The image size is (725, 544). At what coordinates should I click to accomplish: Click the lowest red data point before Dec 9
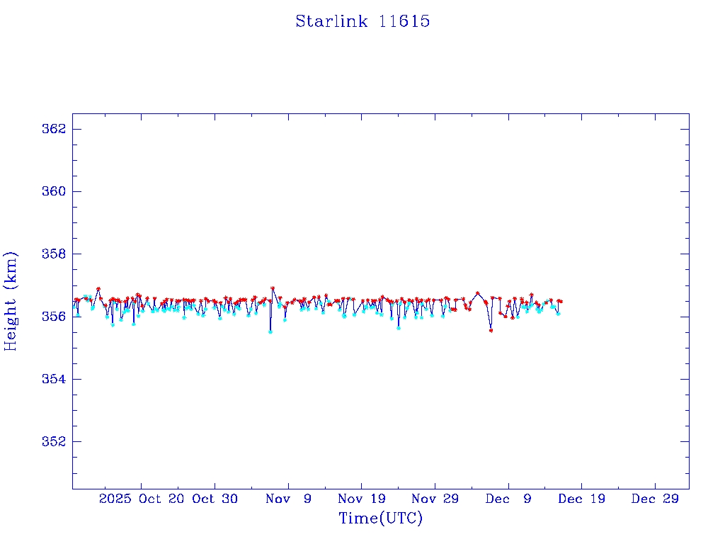[491, 331]
